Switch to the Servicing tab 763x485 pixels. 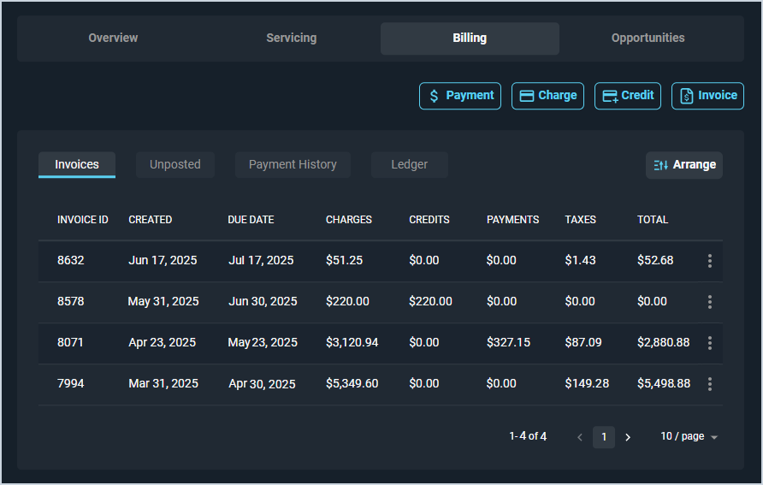(291, 38)
